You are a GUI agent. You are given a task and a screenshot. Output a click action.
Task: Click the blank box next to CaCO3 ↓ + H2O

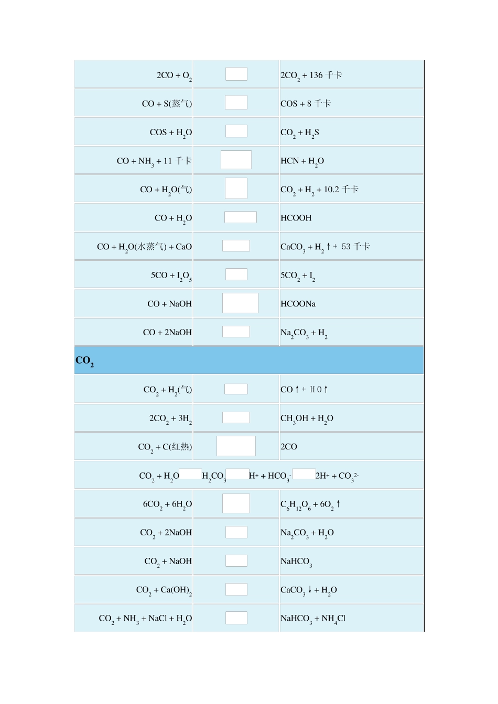[x=236, y=589]
